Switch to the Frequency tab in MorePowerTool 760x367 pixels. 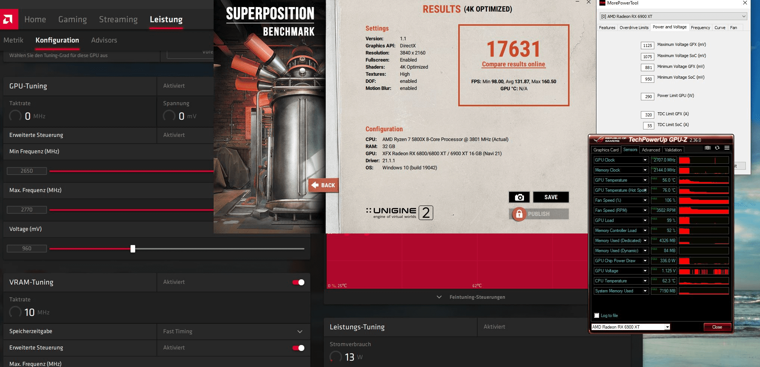coord(700,28)
